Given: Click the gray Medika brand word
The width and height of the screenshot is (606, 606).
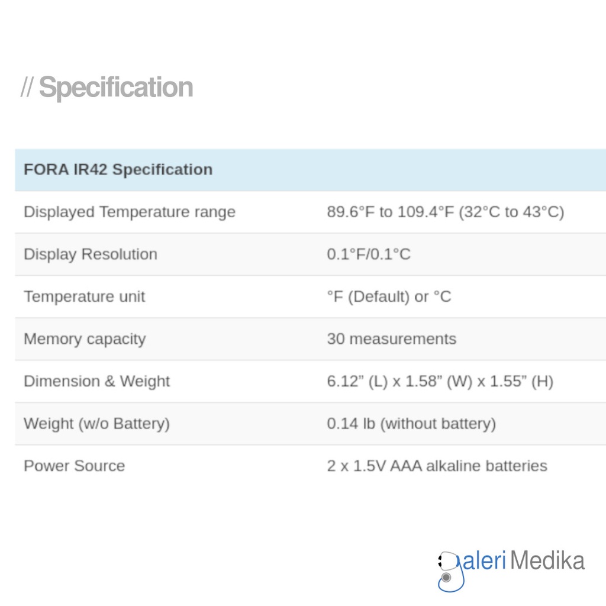Looking at the screenshot, I should (x=547, y=560).
